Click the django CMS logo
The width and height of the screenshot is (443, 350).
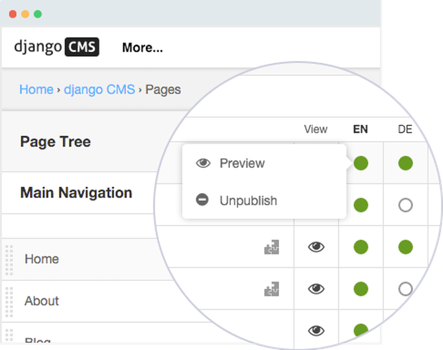56,47
